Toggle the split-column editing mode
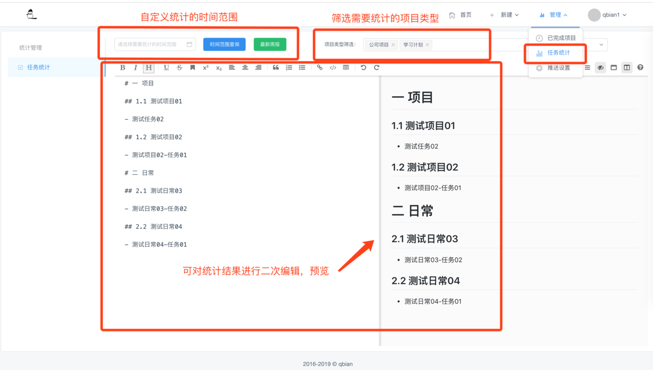 [627, 67]
